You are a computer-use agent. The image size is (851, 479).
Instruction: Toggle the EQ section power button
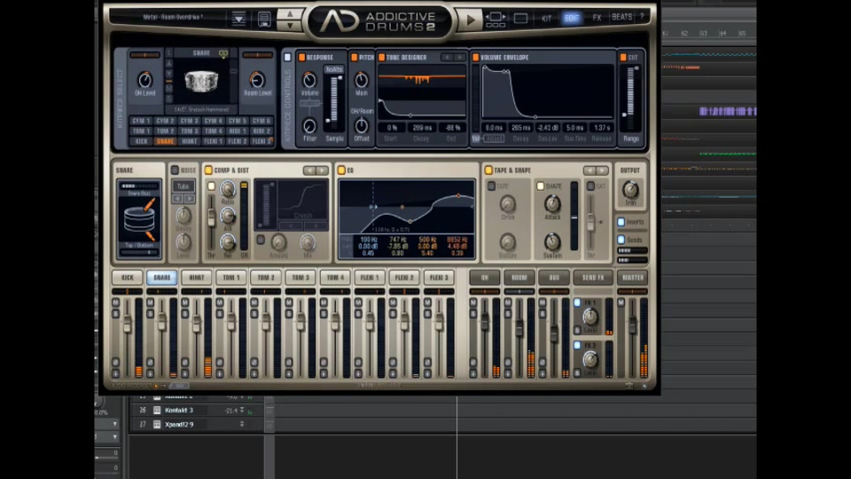point(341,170)
